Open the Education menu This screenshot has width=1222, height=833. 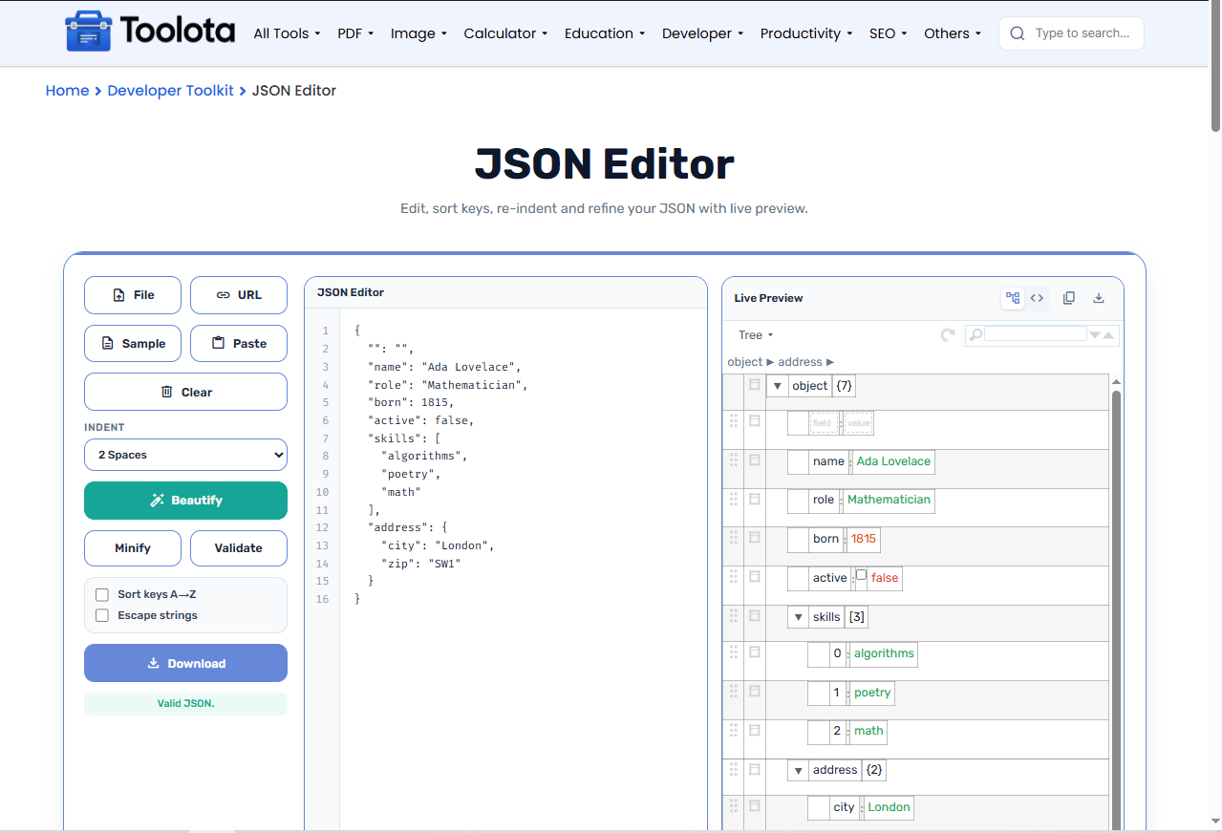point(605,33)
